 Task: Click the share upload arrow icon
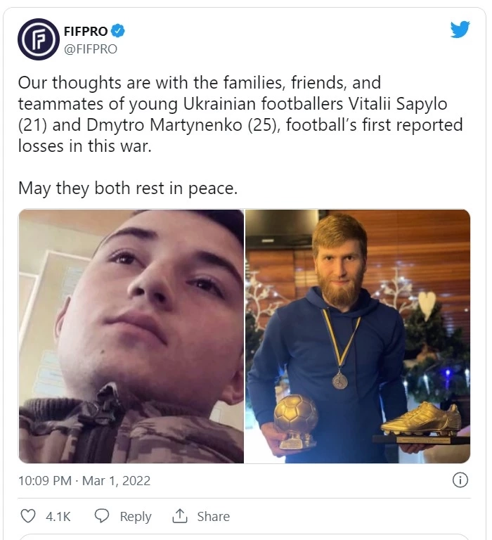180,516
